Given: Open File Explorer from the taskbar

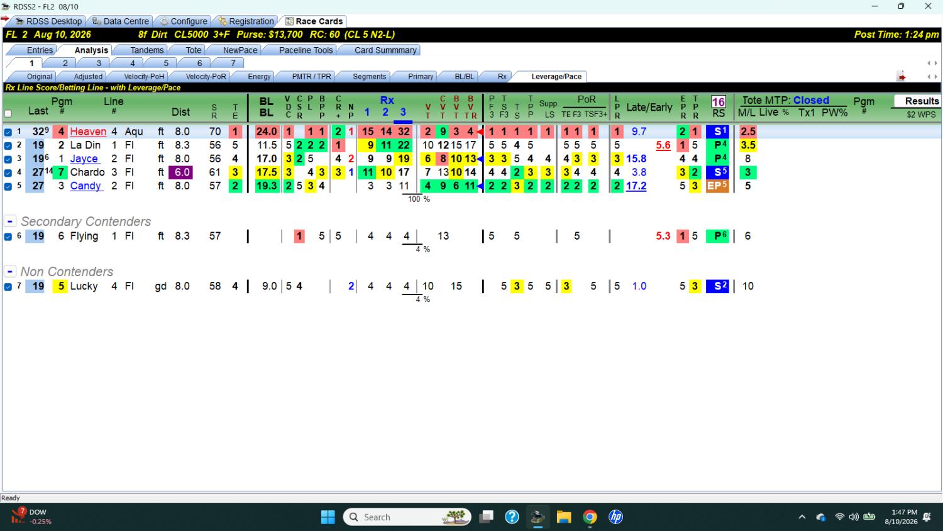Looking at the screenshot, I should pos(564,517).
